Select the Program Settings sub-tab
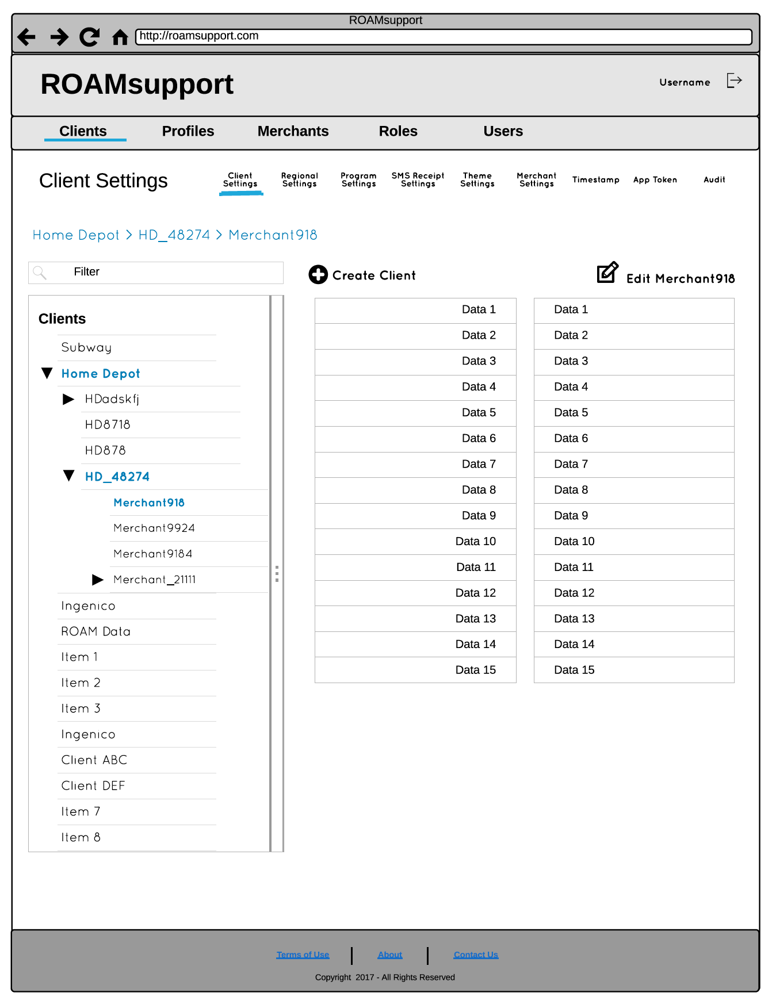Viewport: 772px width, 1004px height. [359, 180]
